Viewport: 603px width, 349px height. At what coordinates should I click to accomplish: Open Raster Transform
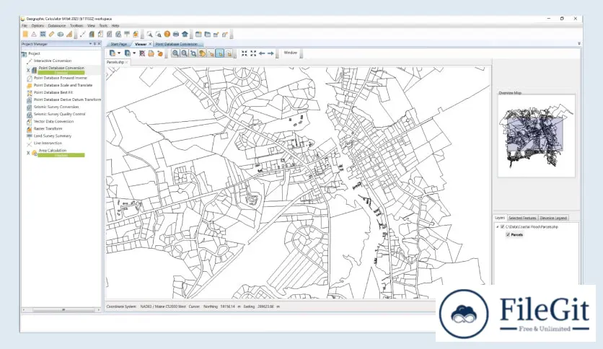coord(48,129)
